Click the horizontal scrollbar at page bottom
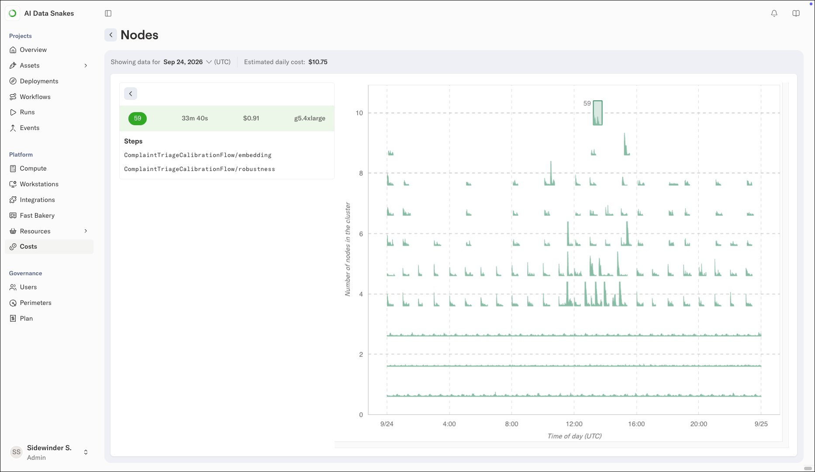This screenshot has width=815, height=472. [808, 469]
